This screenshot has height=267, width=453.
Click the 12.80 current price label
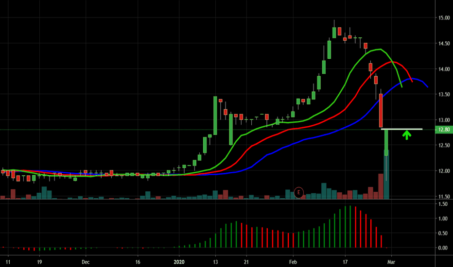(x=444, y=129)
